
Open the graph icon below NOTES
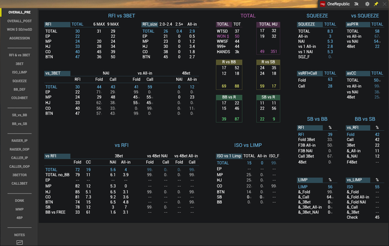(19, 243)
